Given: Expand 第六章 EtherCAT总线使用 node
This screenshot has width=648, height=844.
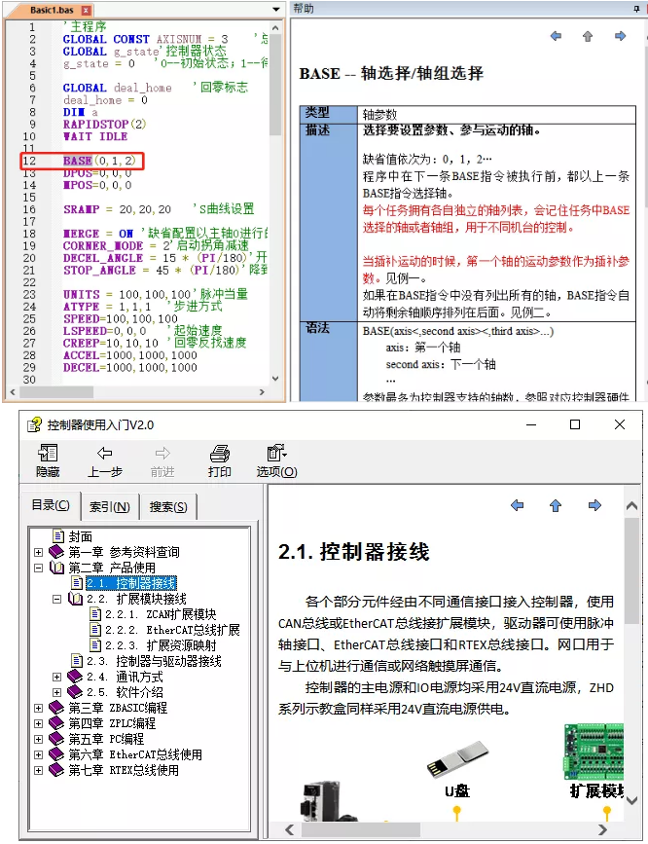Looking at the screenshot, I should [x=38, y=754].
